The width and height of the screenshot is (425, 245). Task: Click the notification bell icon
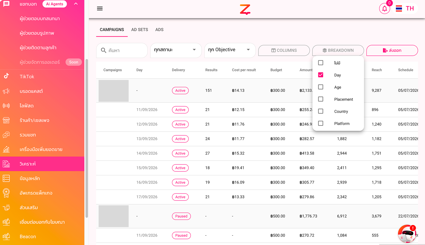coord(385,8)
